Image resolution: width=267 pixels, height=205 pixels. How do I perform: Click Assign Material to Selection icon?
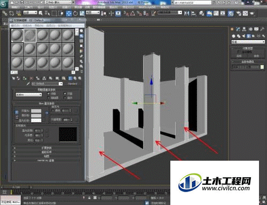pyautogui.click(x=25, y=78)
